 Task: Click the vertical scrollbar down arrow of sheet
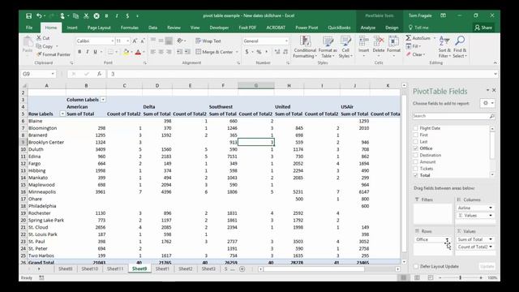click(x=404, y=262)
